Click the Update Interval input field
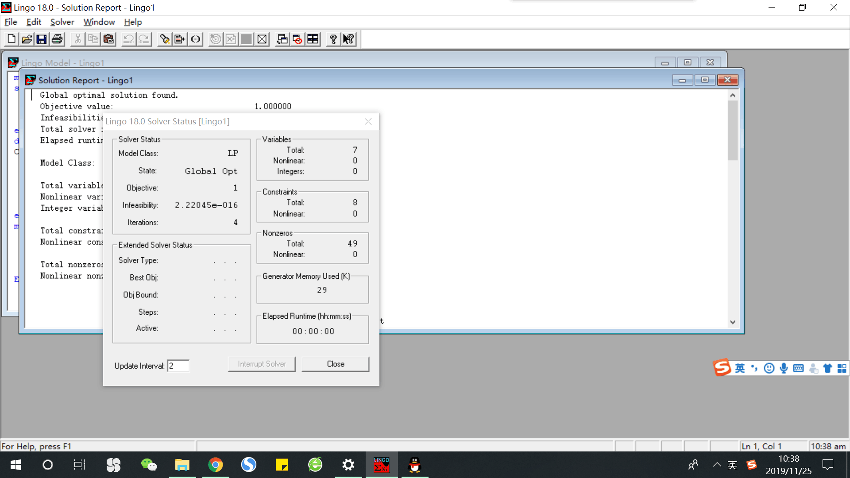This screenshot has height=478, width=850. 178,366
